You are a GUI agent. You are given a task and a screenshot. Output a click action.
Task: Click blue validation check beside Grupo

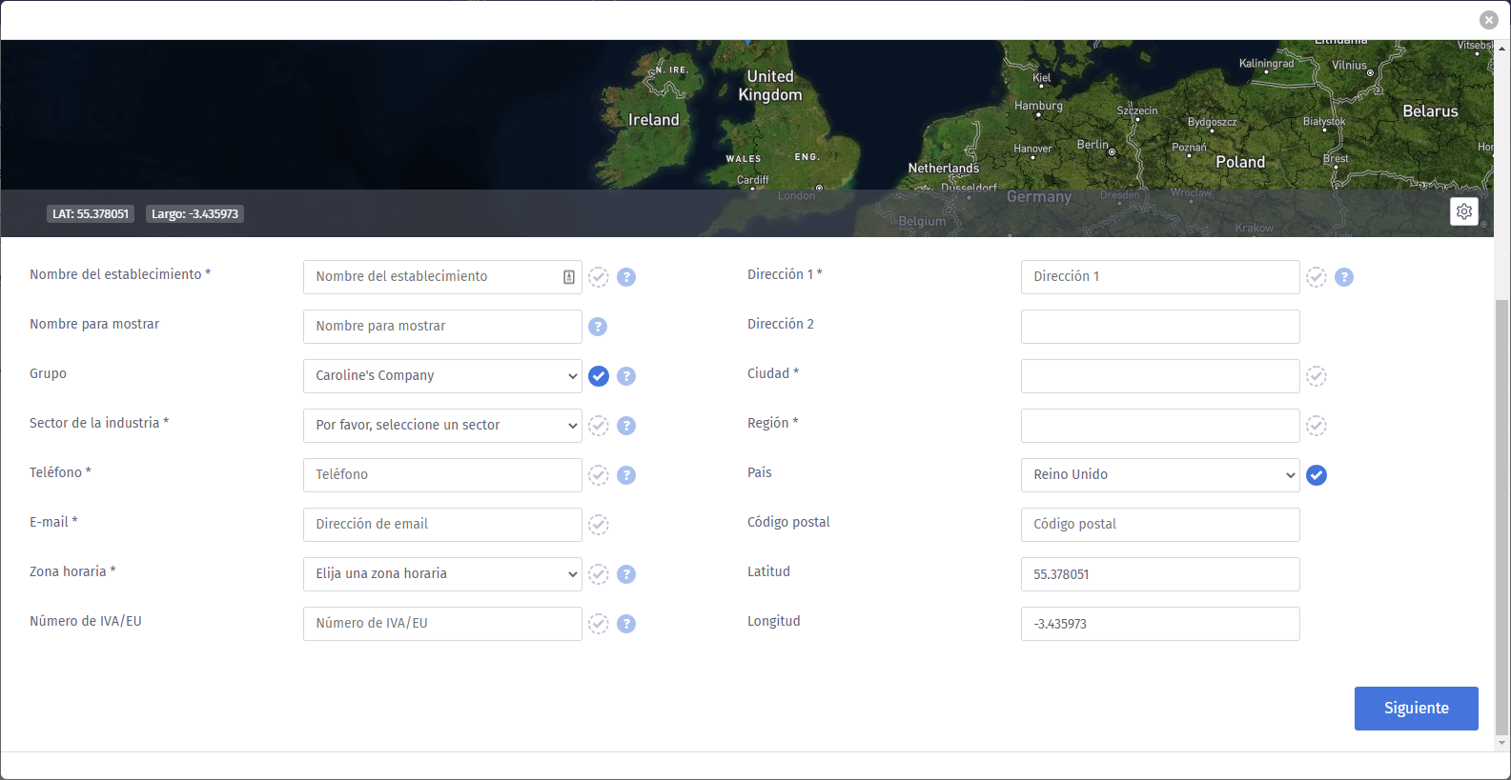[x=598, y=376]
